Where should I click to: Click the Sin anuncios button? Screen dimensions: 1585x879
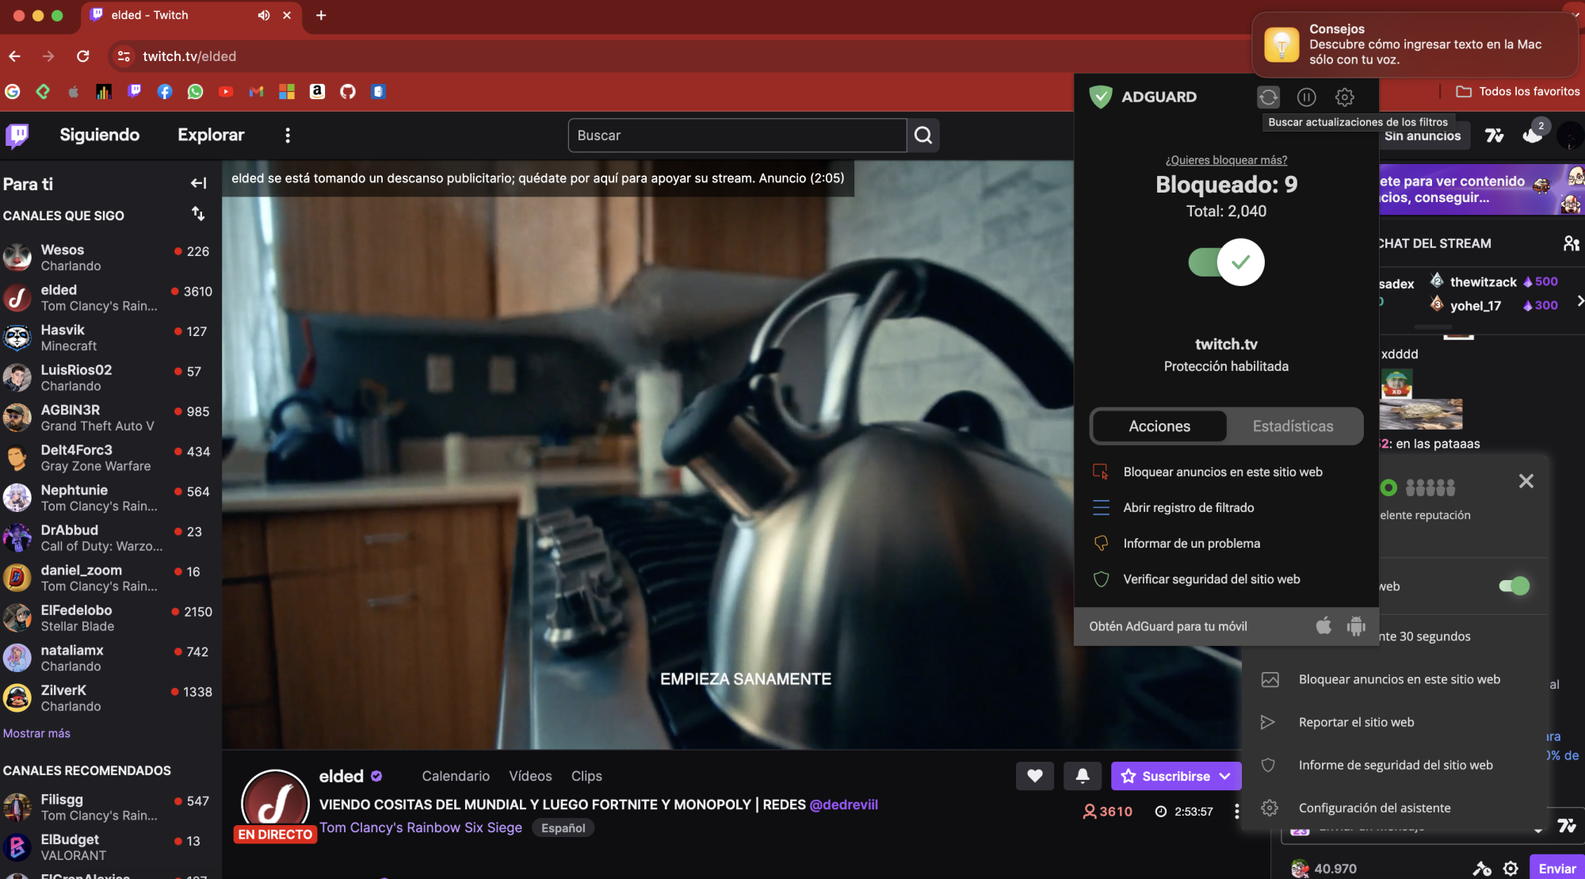[1423, 136]
